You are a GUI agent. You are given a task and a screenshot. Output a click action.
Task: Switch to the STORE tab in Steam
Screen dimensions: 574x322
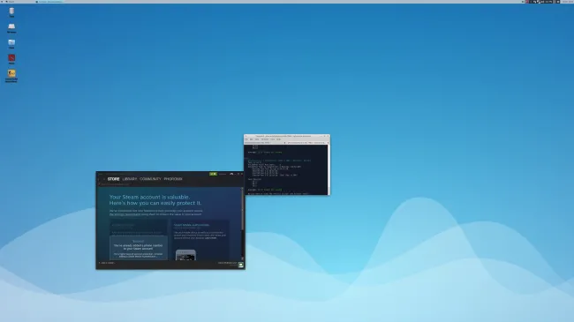pos(114,179)
